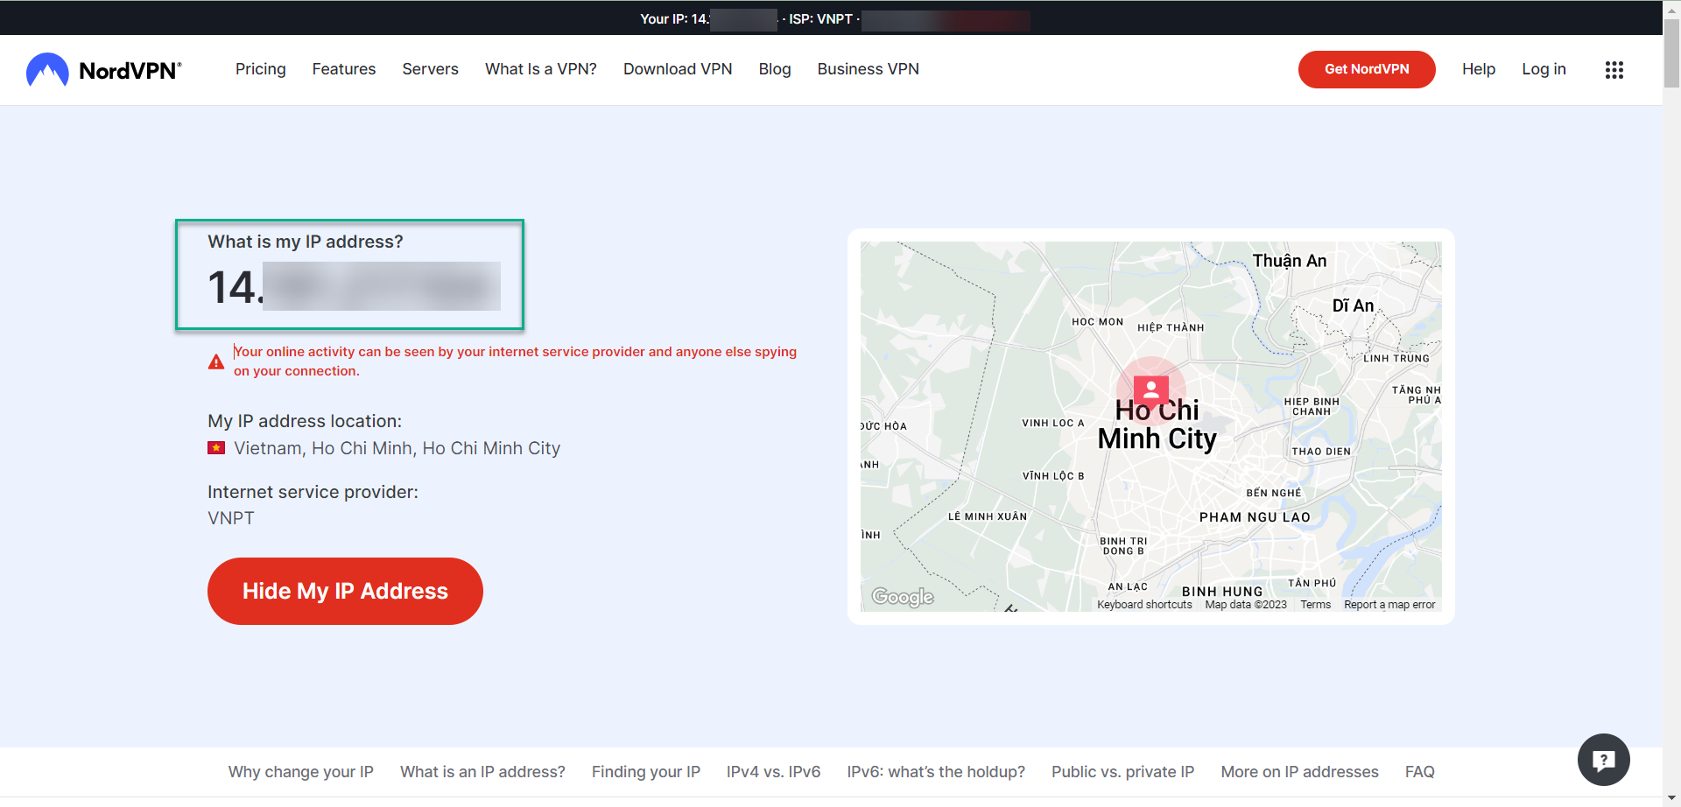Click the Vietnam, Ho Chi Minh location text
Viewport: 1681px width, 807px height.
point(397,448)
